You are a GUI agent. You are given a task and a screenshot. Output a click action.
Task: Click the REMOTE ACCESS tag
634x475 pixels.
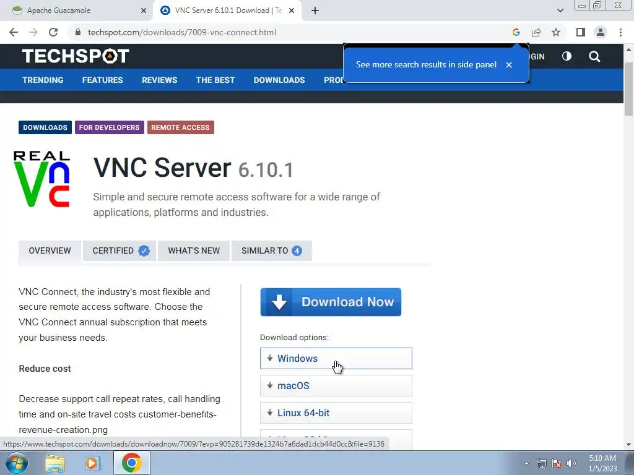tap(180, 127)
